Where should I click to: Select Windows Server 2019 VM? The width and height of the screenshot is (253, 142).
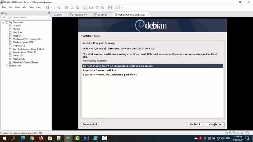[x=23, y=42]
